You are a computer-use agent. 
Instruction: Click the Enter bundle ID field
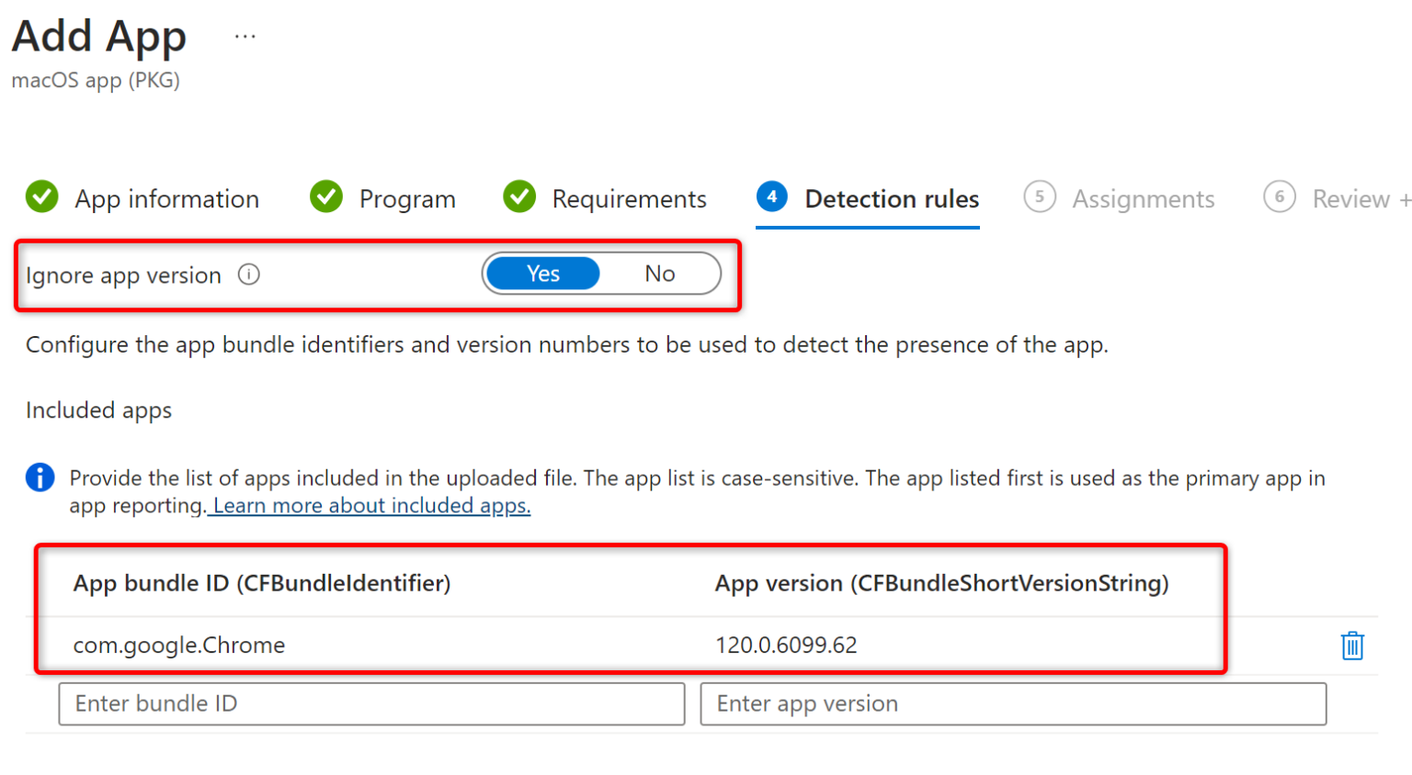[371, 703]
